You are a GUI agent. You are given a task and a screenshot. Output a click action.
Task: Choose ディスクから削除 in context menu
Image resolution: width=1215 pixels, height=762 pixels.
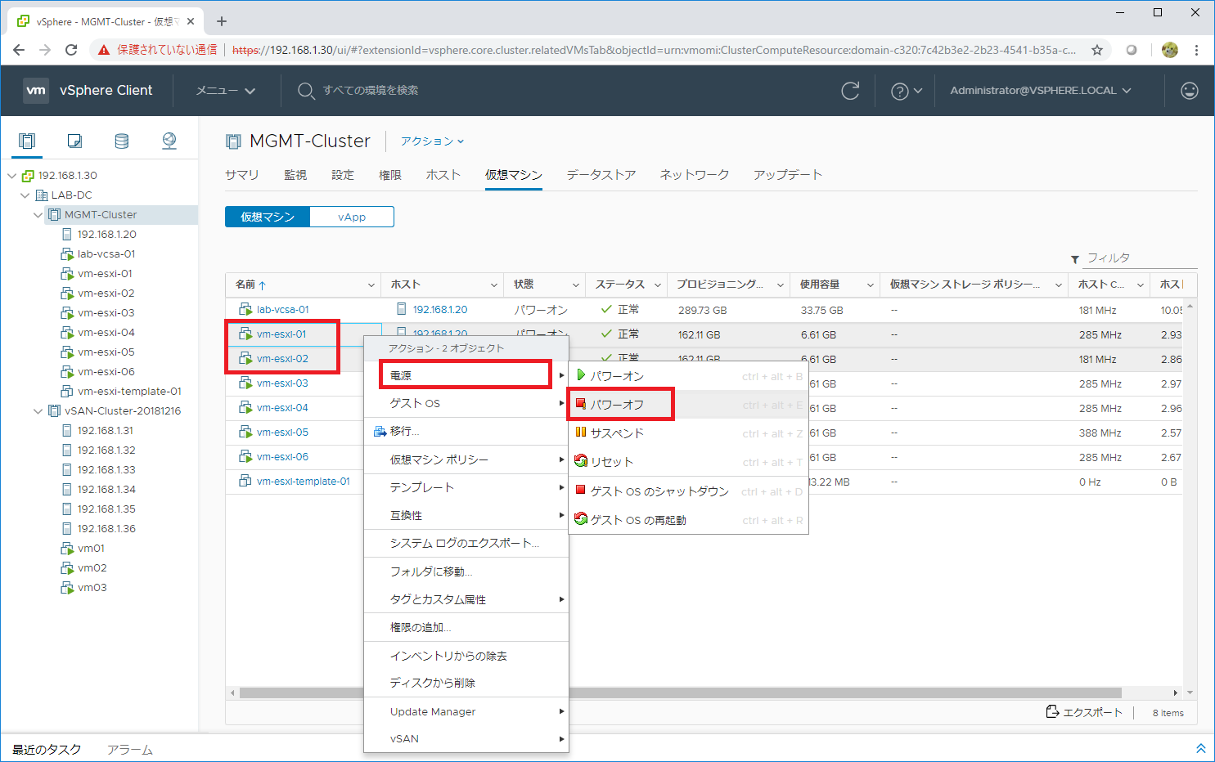pyautogui.click(x=466, y=683)
